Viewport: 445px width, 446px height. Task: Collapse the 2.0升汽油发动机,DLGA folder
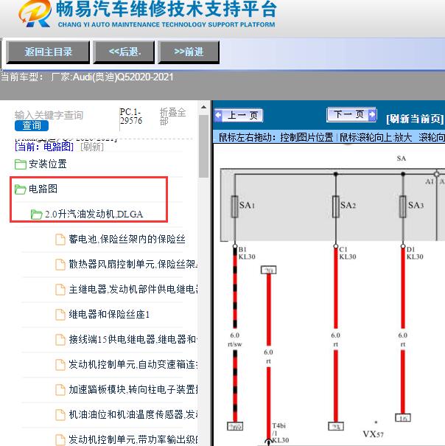pyautogui.click(x=94, y=215)
